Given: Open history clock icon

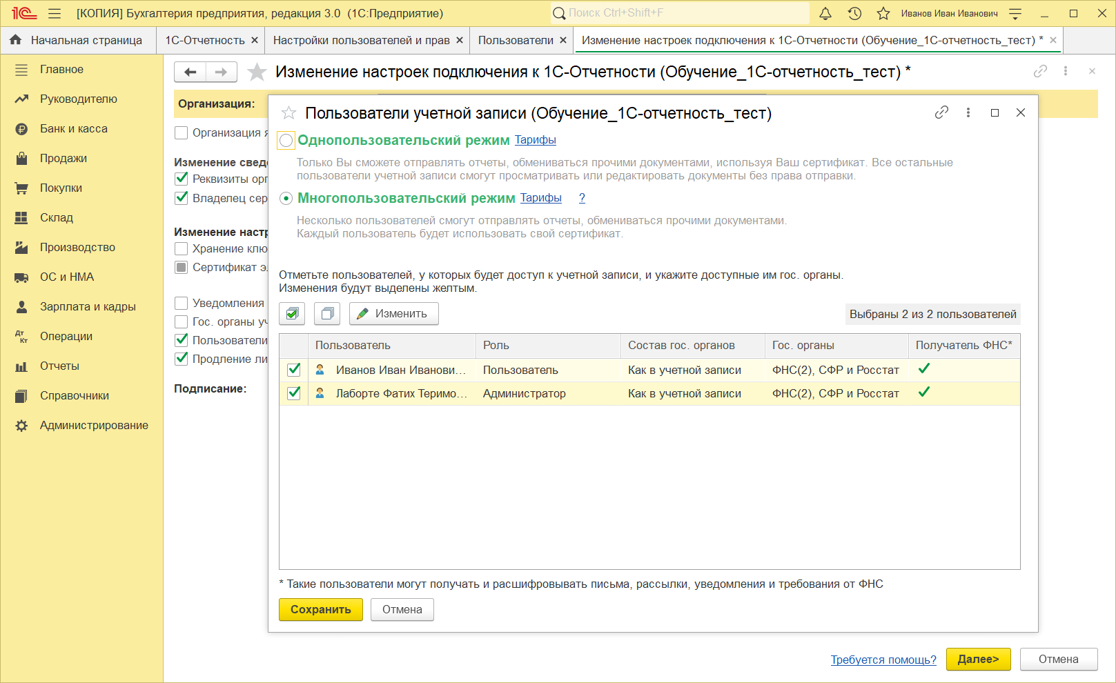Looking at the screenshot, I should tap(854, 13).
